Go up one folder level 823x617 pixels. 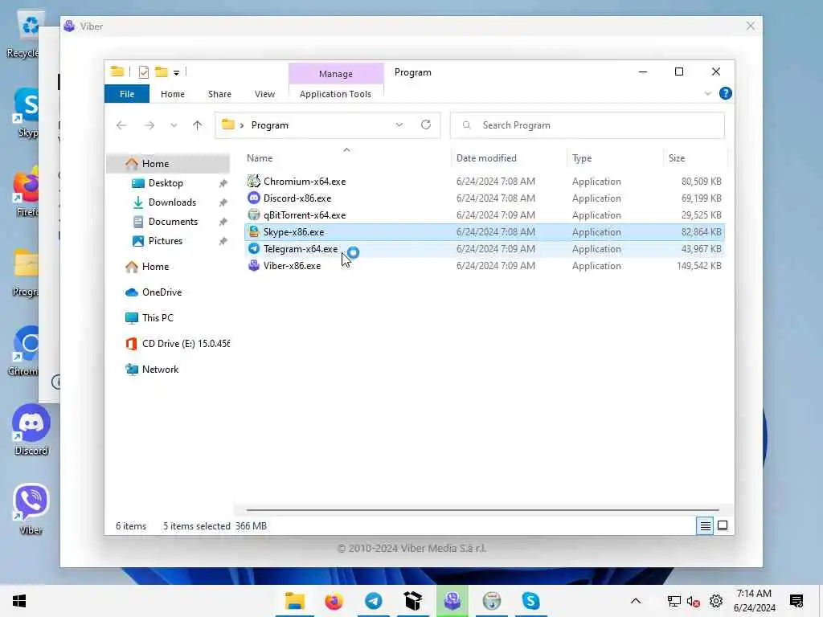click(198, 125)
